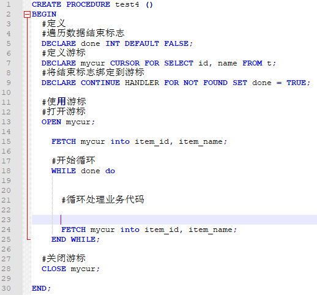317x295 pixels.
Task: Click the BEGIN keyword
Action: [x=44, y=14]
